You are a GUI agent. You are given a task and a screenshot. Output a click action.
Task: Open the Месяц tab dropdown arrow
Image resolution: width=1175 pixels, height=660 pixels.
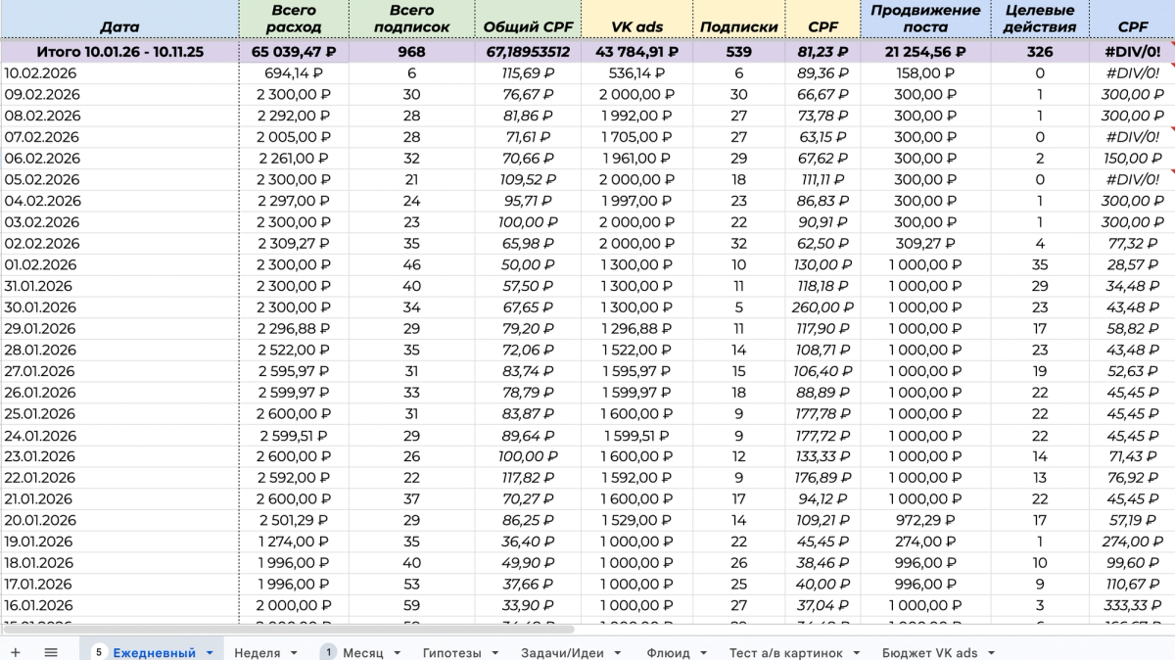point(398,653)
